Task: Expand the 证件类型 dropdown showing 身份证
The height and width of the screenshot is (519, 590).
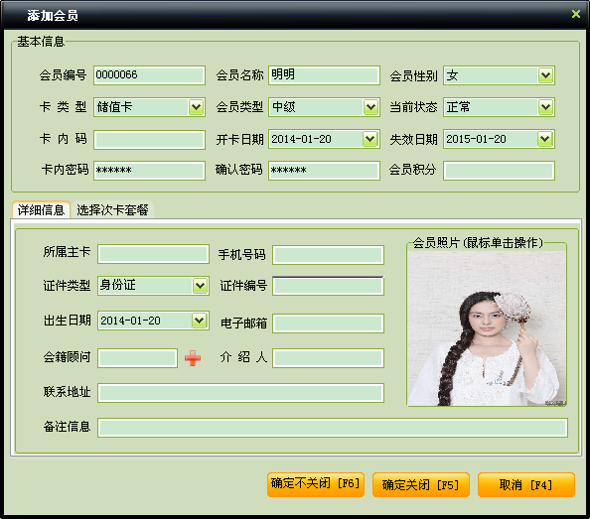Action: [x=201, y=286]
